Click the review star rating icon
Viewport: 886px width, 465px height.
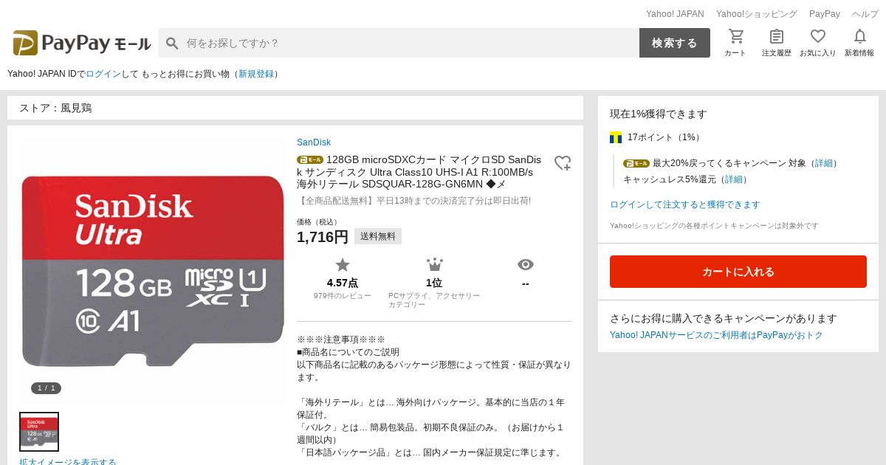[x=343, y=265]
